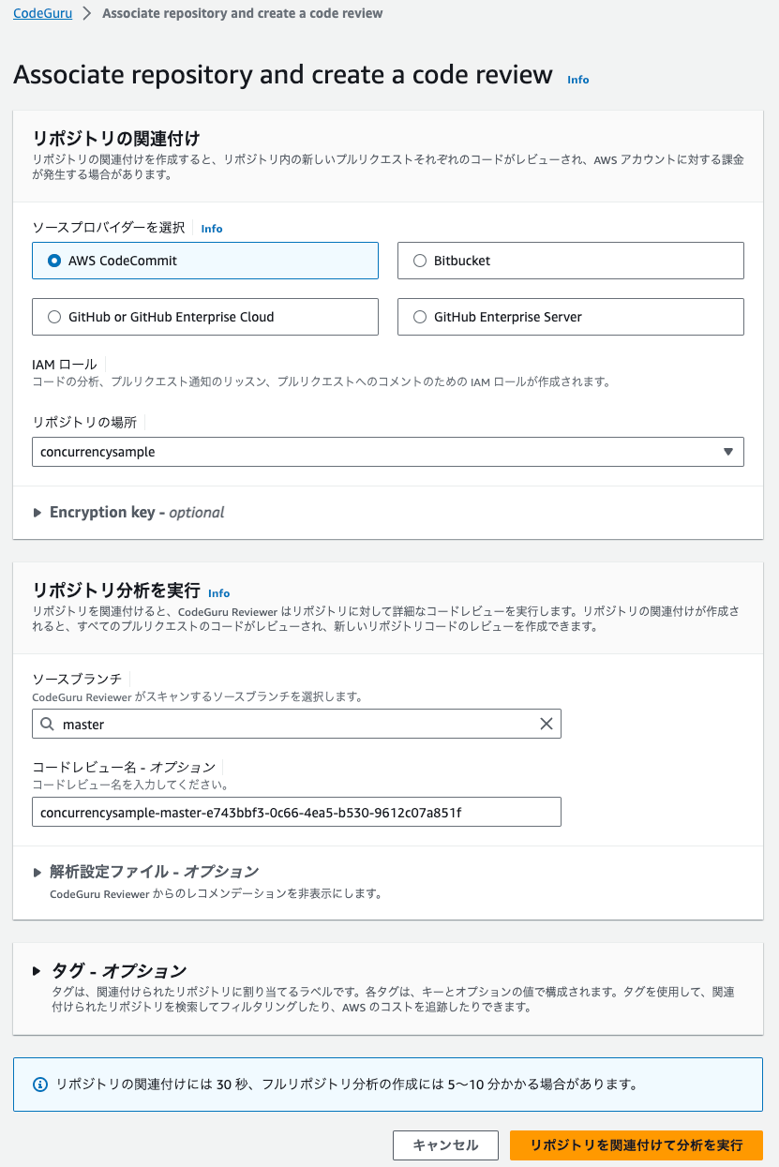Click the Info link beside the page title
Screen dimensions: 779x1167
coord(578,80)
